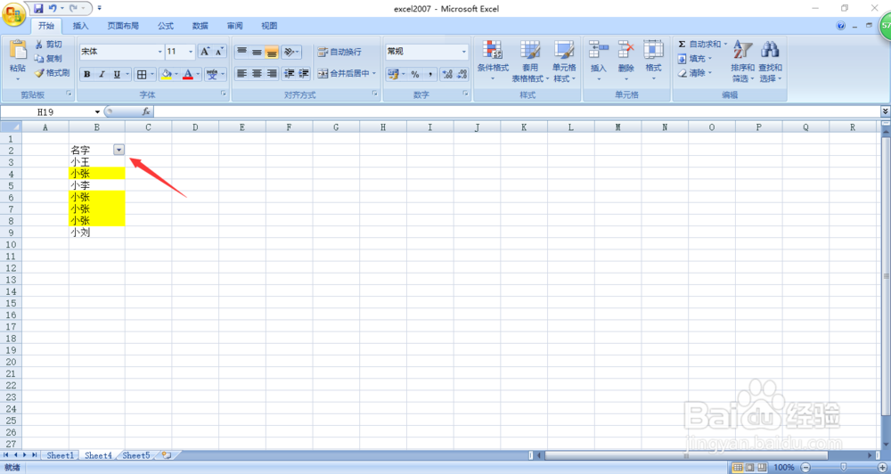Viewport: 891px width, 474px height.
Task: Open Fill 填充 menu
Action: click(695, 59)
